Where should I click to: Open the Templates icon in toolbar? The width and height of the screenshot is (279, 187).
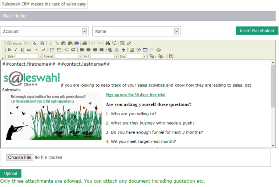(x=42, y=43)
